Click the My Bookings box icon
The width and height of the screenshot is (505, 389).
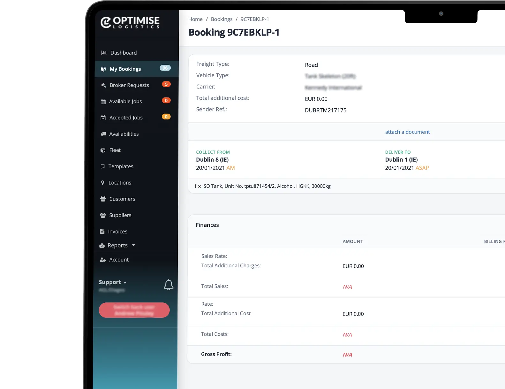point(103,69)
